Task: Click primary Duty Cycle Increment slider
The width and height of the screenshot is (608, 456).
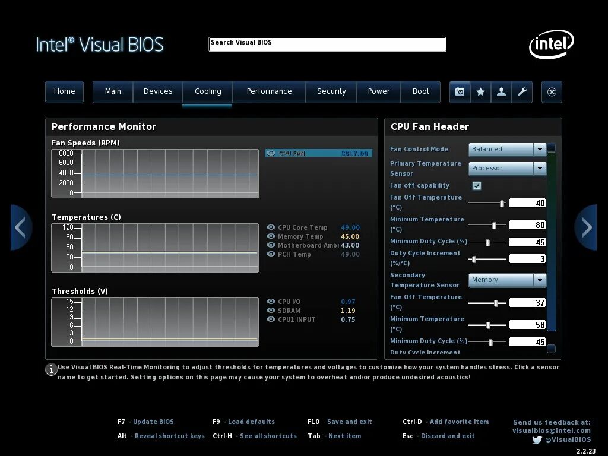Action: tap(487, 259)
